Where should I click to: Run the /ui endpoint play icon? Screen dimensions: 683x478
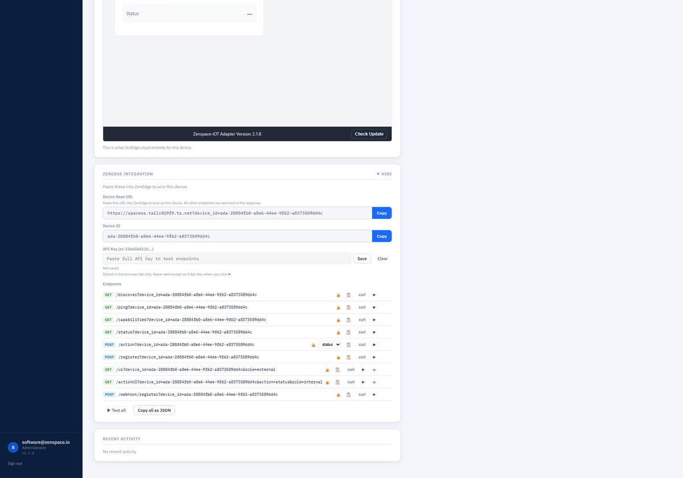click(363, 370)
